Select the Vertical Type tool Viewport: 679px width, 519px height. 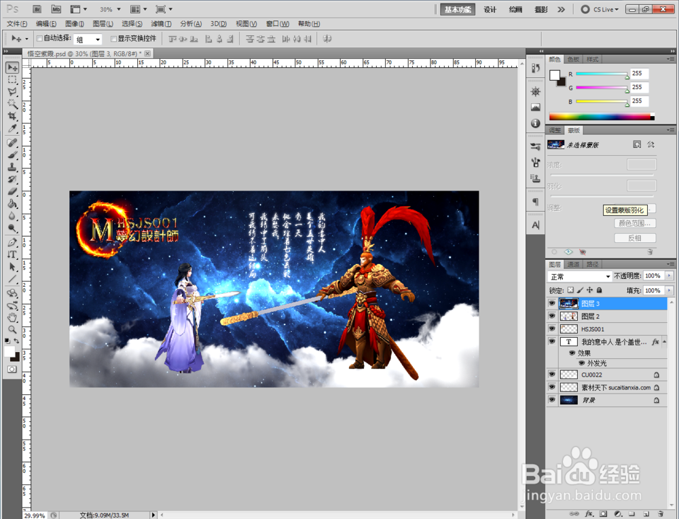point(12,254)
